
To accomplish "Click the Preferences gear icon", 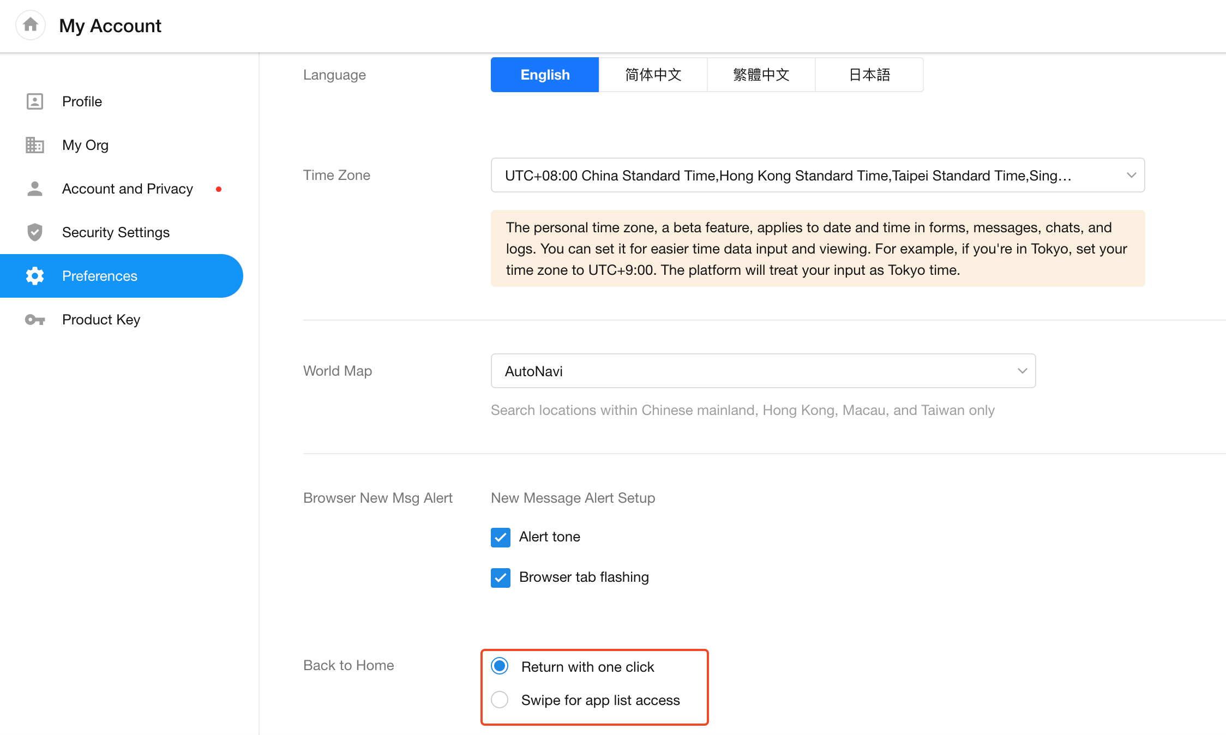I will pos(35,276).
